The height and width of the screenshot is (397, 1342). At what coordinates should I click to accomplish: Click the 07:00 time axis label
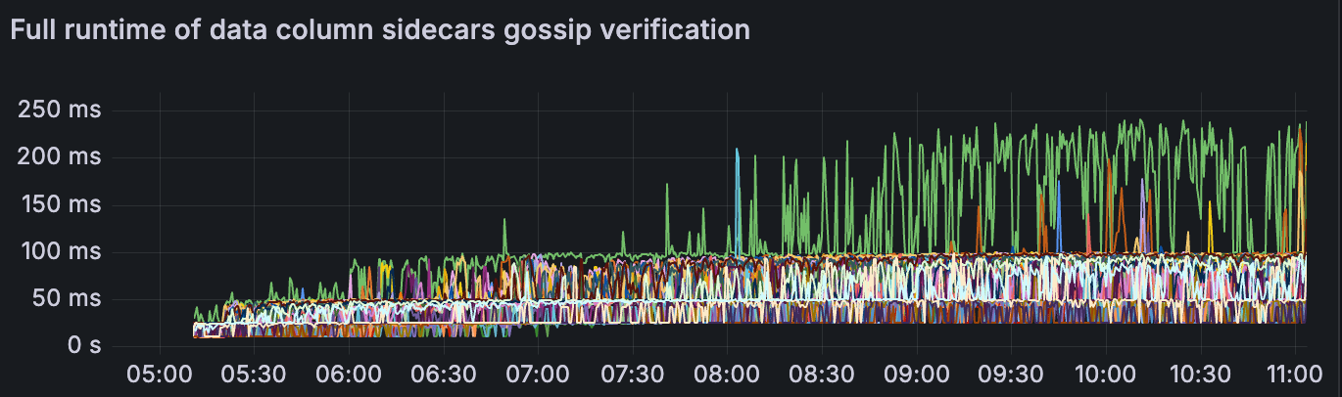point(538,375)
